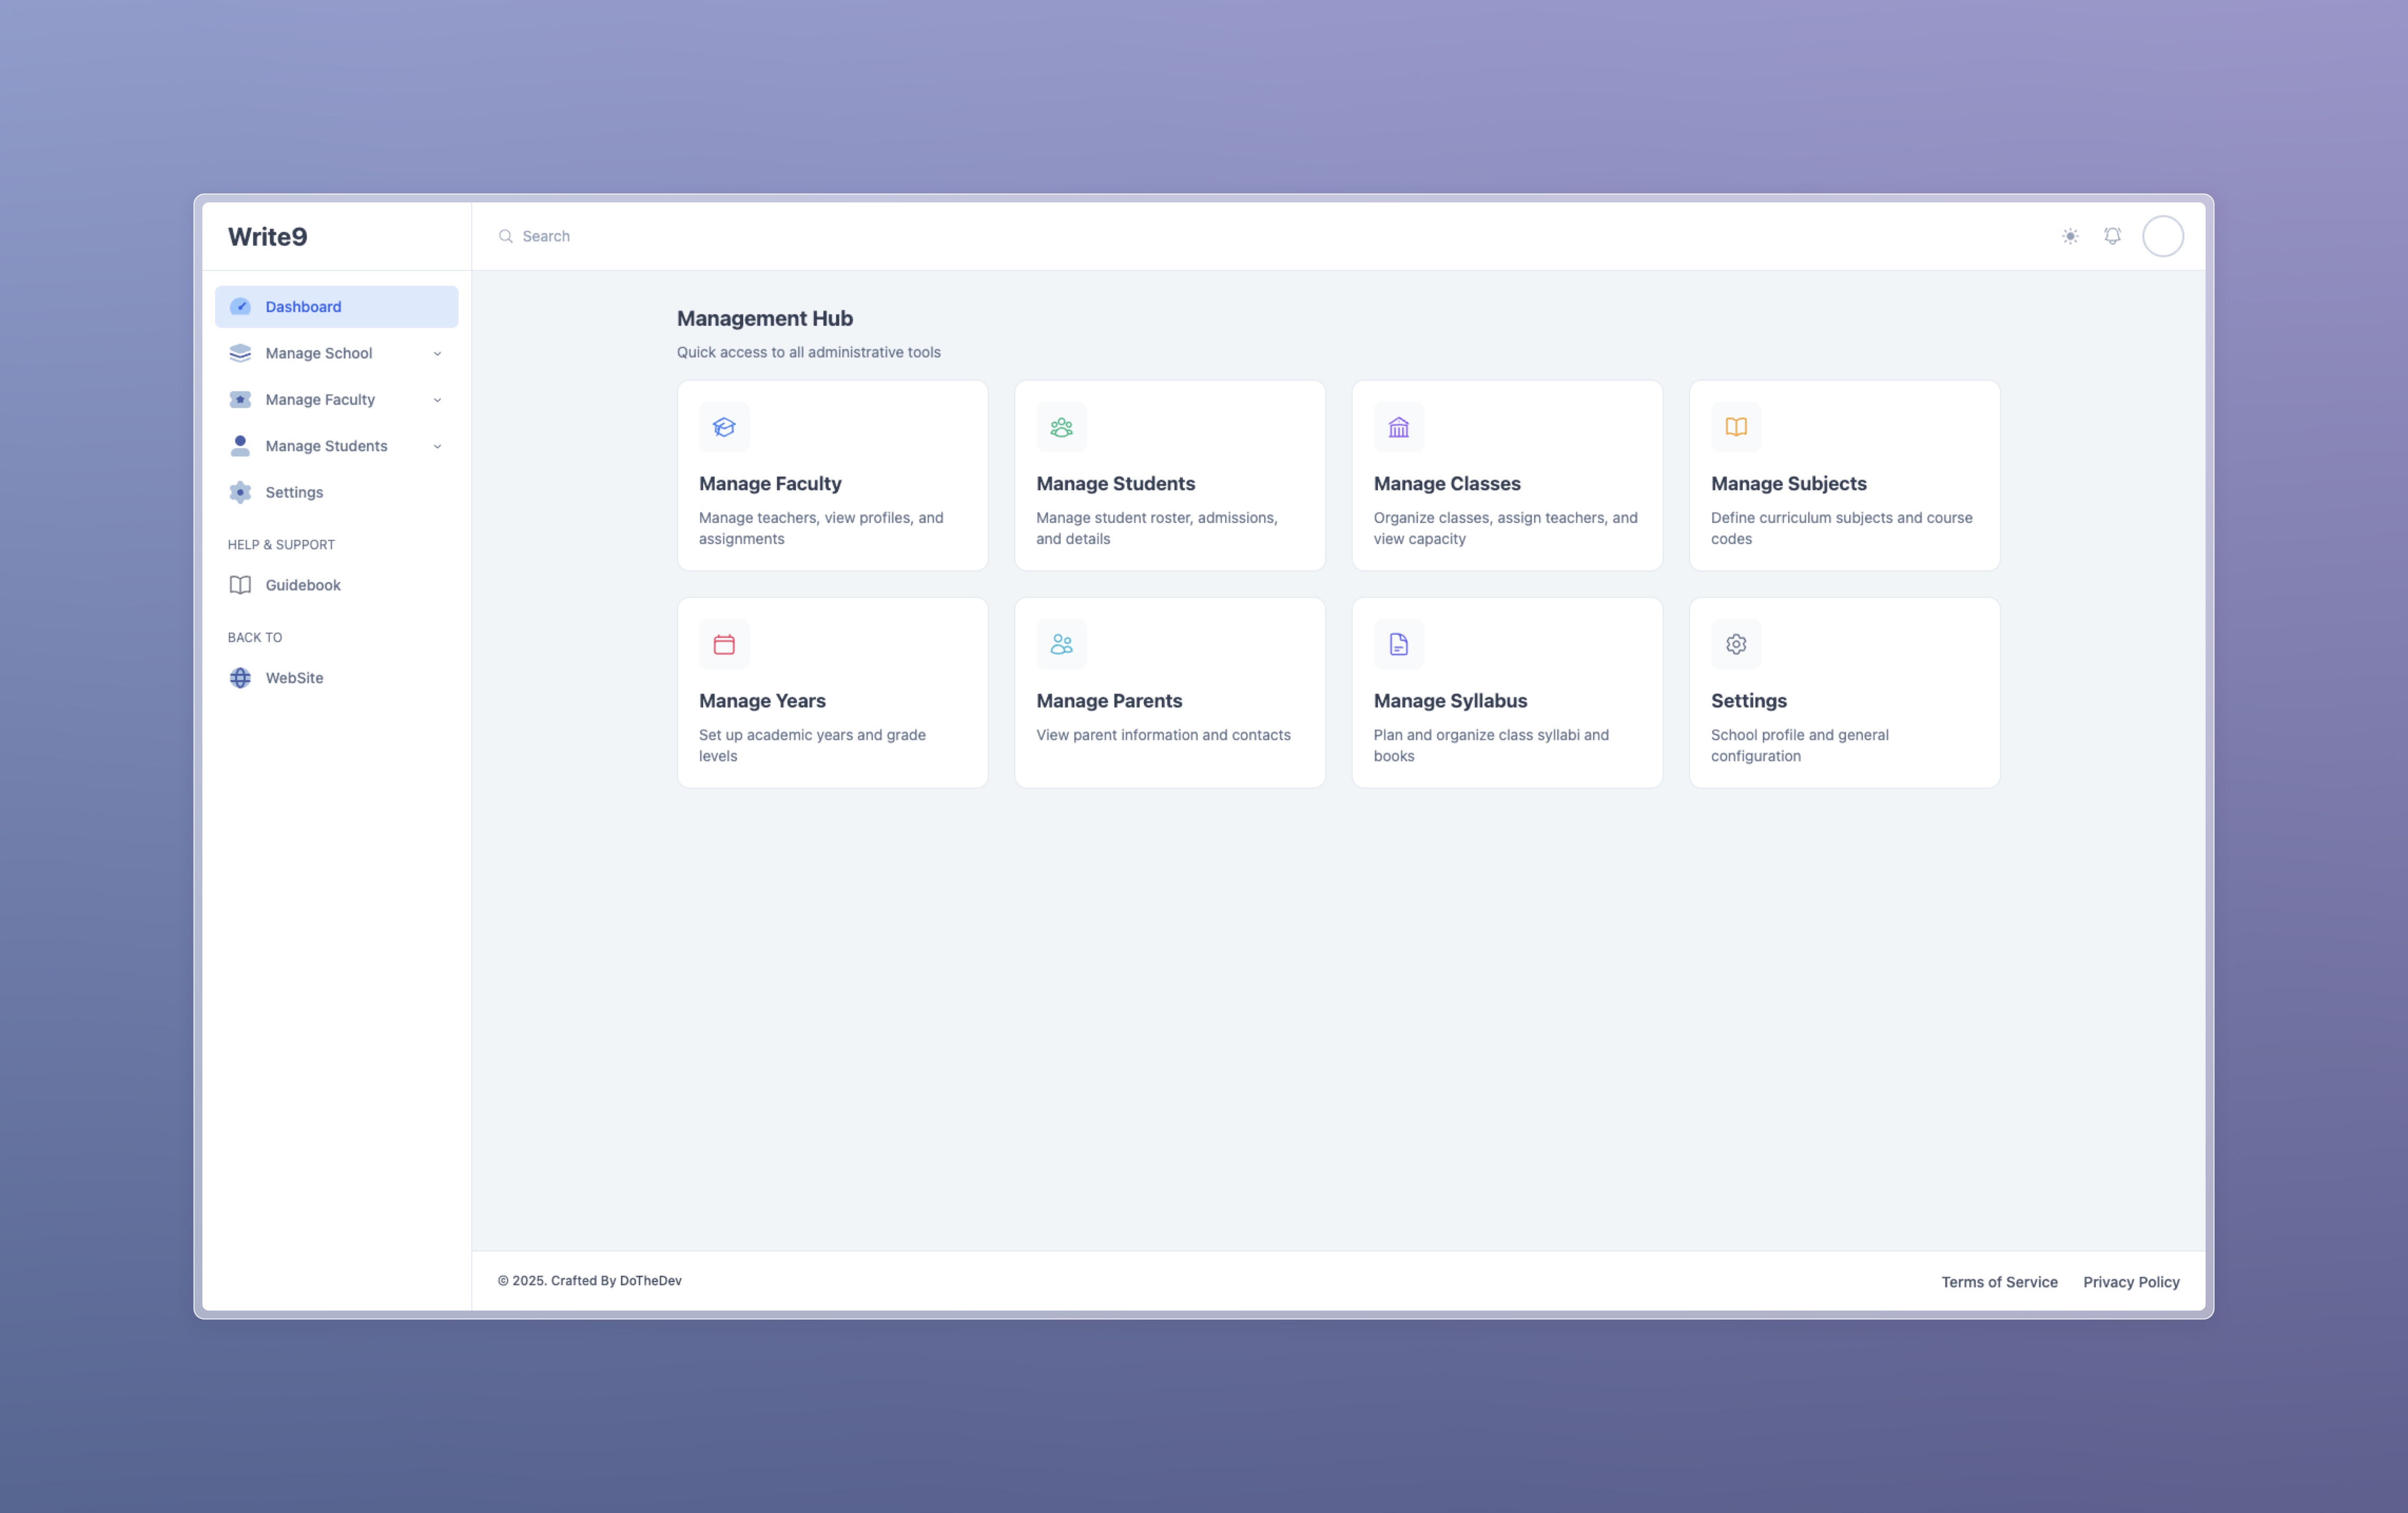The height and width of the screenshot is (1513, 2408).
Task: Click the notification bell icon
Action: [x=2113, y=236]
